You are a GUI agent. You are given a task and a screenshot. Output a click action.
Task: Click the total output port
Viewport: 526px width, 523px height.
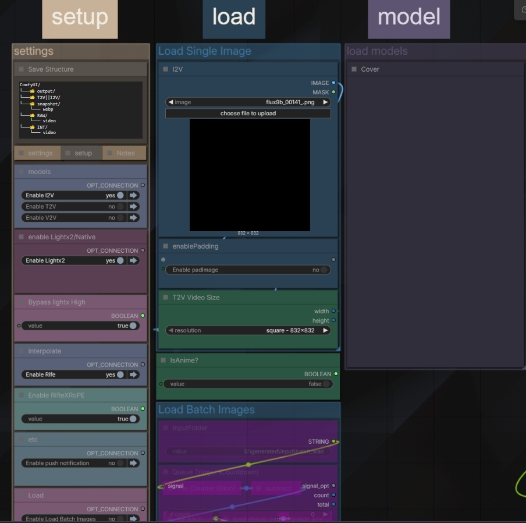point(333,504)
